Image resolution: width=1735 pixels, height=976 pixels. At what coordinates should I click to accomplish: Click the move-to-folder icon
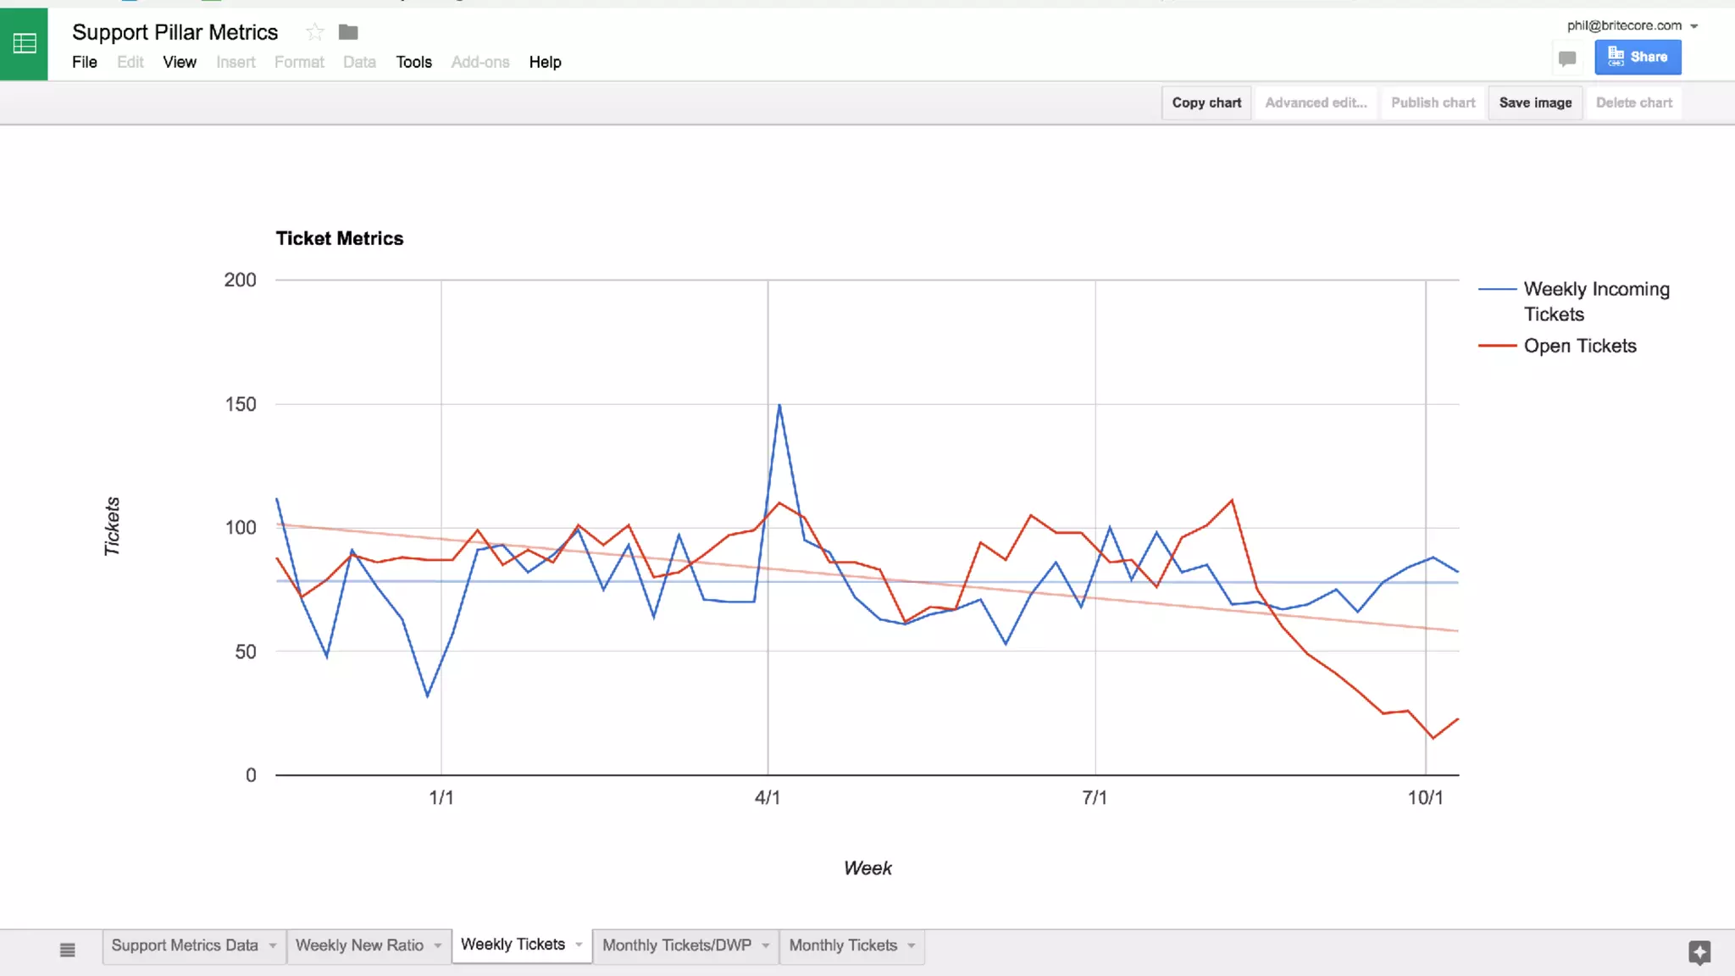[x=348, y=32]
